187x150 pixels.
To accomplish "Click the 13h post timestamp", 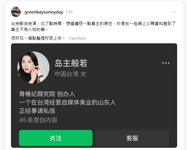I will click(x=69, y=12).
